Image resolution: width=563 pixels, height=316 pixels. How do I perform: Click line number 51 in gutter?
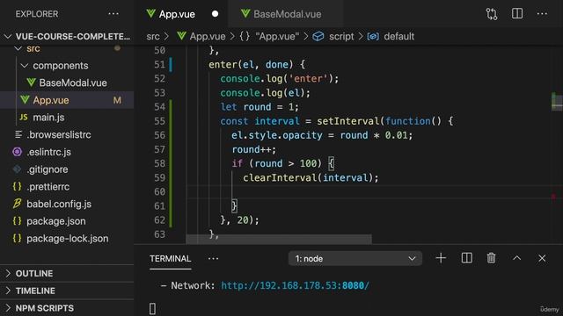pos(159,64)
